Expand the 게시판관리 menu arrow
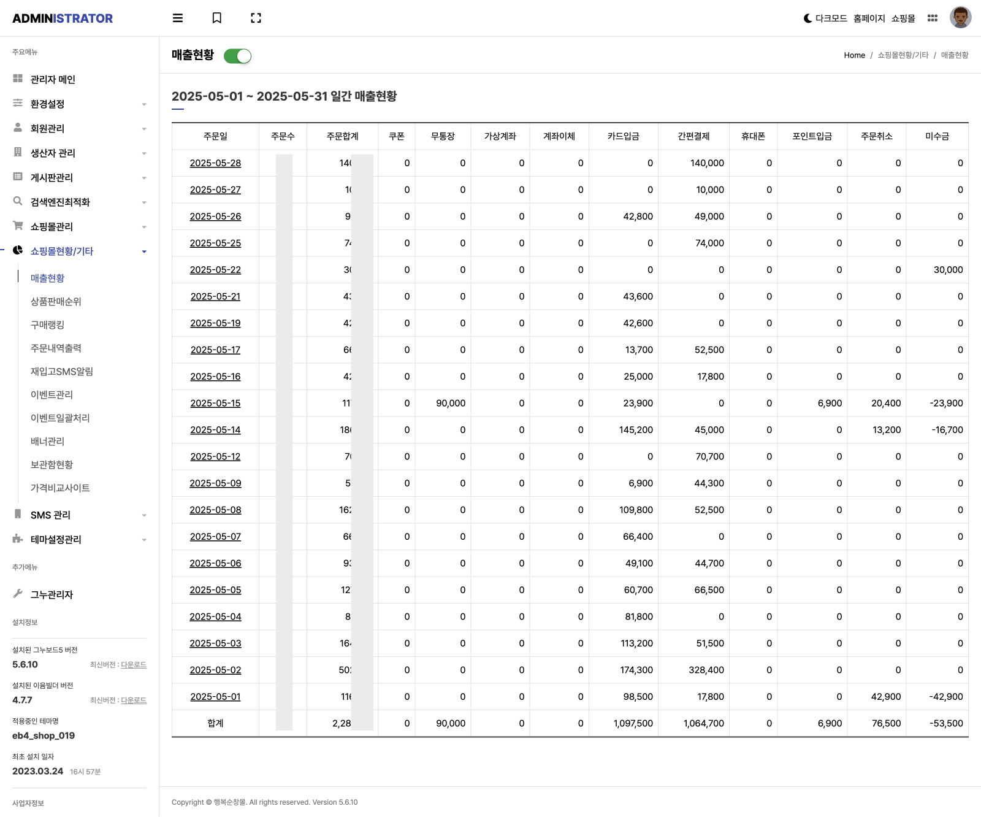Image resolution: width=981 pixels, height=817 pixels. click(144, 178)
